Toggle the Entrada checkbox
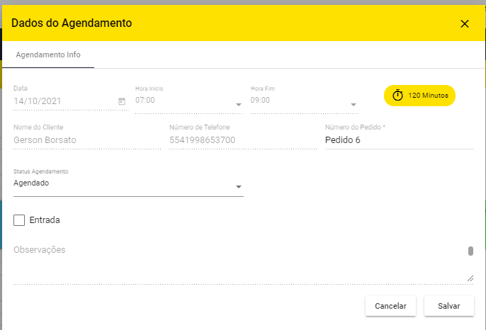This screenshot has height=330, width=486. [19, 220]
